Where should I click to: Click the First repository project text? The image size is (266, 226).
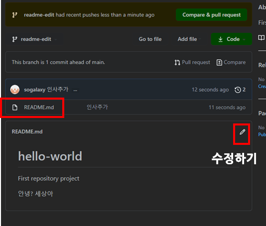pyautogui.click(x=48, y=179)
